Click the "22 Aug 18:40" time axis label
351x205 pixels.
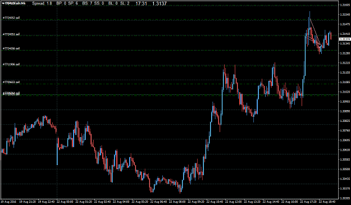click(x=327, y=202)
